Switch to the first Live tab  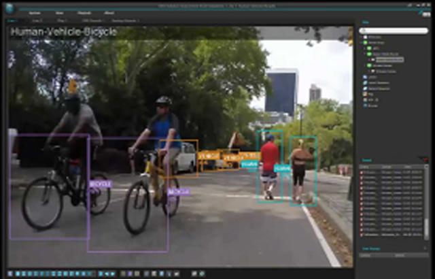(13, 21)
